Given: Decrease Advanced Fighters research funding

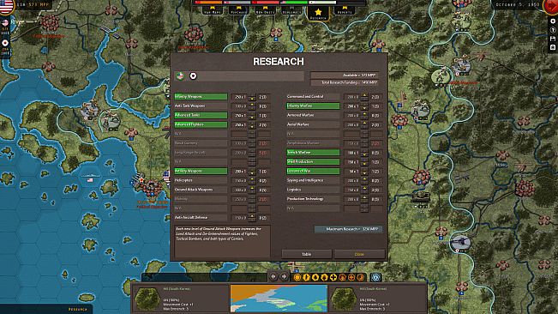Looking at the screenshot, I should tap(252, 126).
